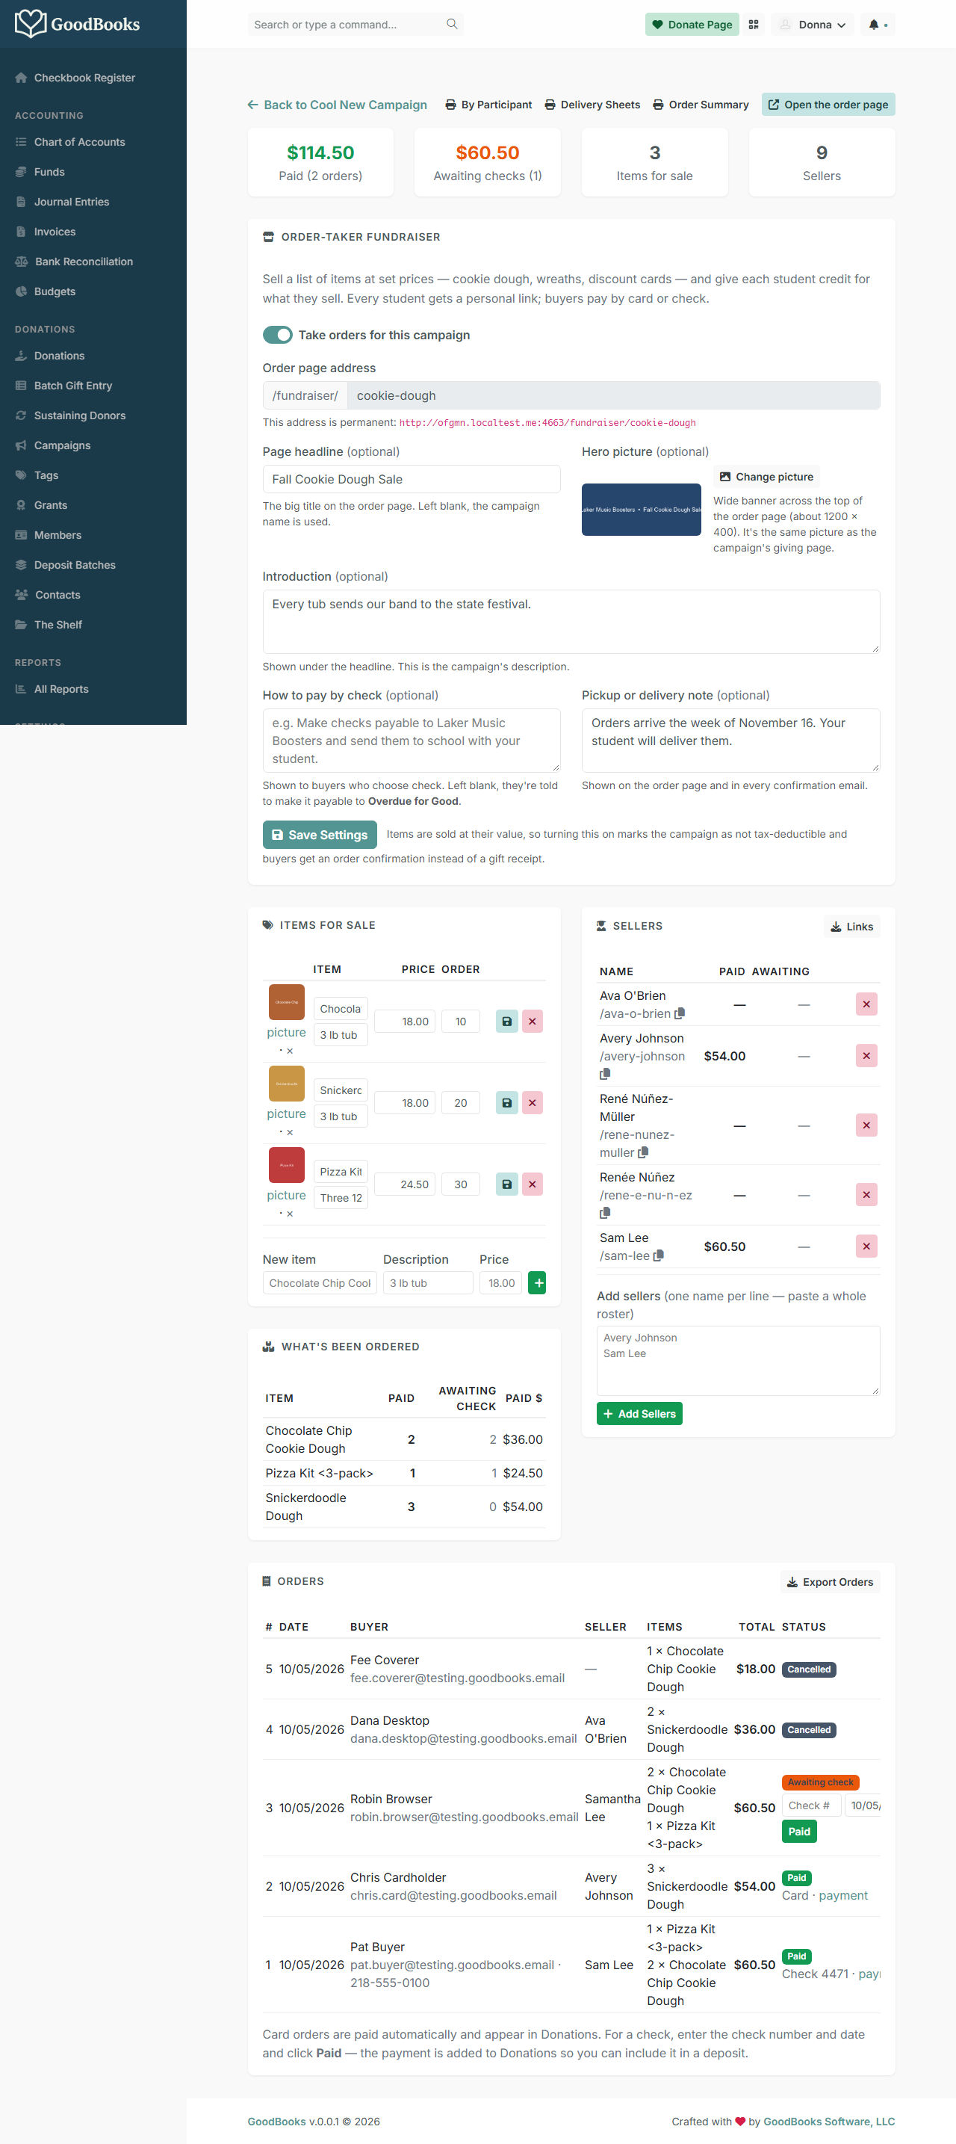The image size is (956, 2144).
Task: Copy René Núñez-Müller's seller link
Action: 643,1153
